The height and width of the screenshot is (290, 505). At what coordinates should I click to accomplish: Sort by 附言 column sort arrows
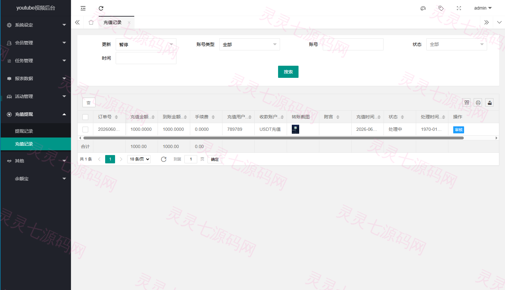338,117
